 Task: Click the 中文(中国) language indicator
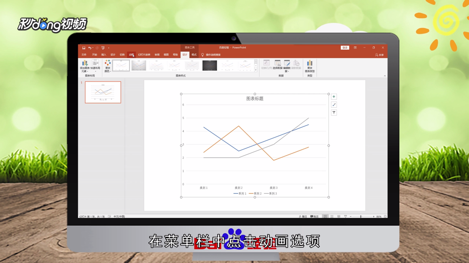(x=119, y=217)
